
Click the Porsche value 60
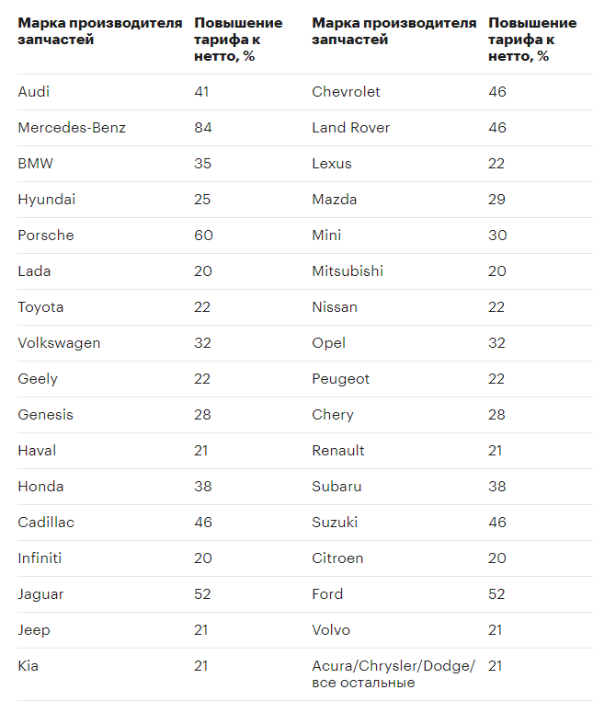click(x=203, y=236)
